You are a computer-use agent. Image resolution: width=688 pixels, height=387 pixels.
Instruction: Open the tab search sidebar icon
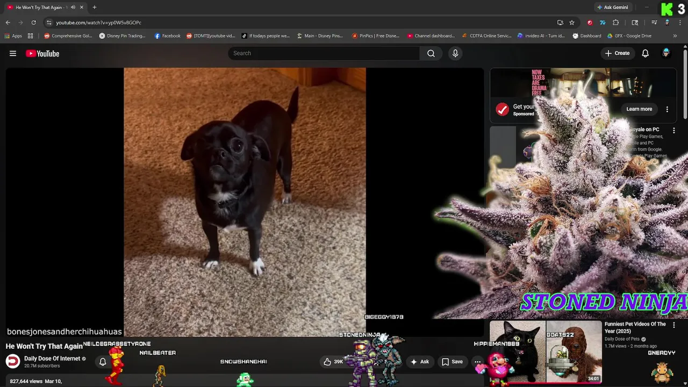pyautogui.click(x=635, y=23)
